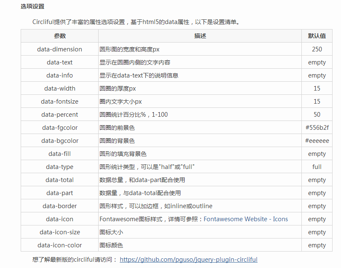Image resolution: width=341 pixels, height=268 pixels.
Task: Click the data-total parameter cell
Action: [x=59, y=180]
